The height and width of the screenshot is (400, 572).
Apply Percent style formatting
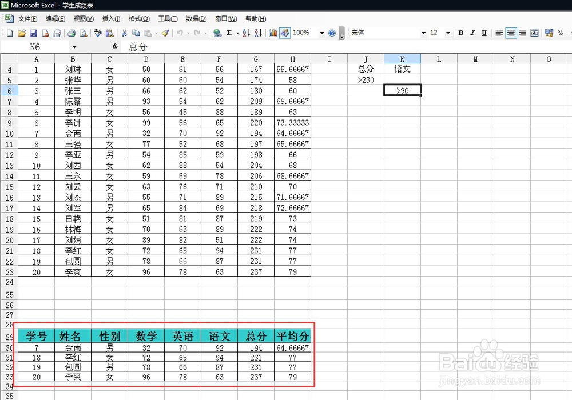pos(561,33)
